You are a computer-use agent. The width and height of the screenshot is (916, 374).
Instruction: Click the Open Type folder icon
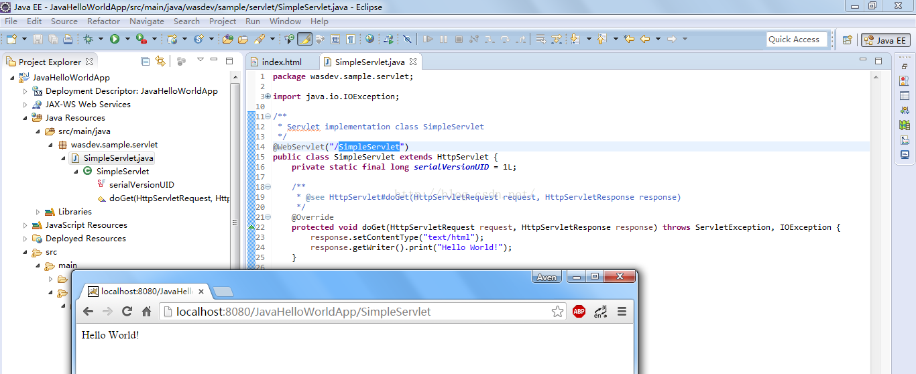pyautogui.click(x=227, y=39)
